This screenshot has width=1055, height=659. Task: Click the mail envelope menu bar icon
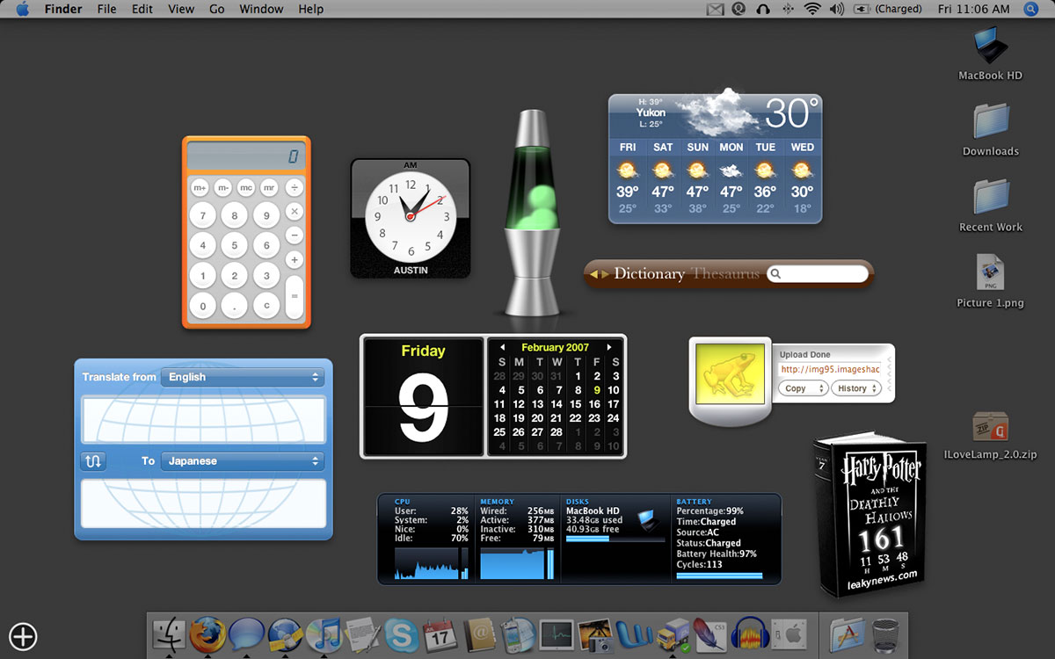(715, 9)
